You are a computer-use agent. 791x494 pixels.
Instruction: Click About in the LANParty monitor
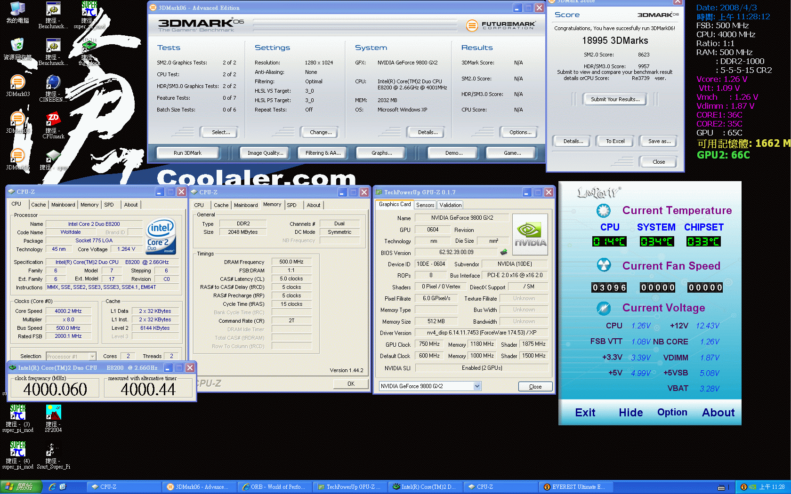pos(718,413)
